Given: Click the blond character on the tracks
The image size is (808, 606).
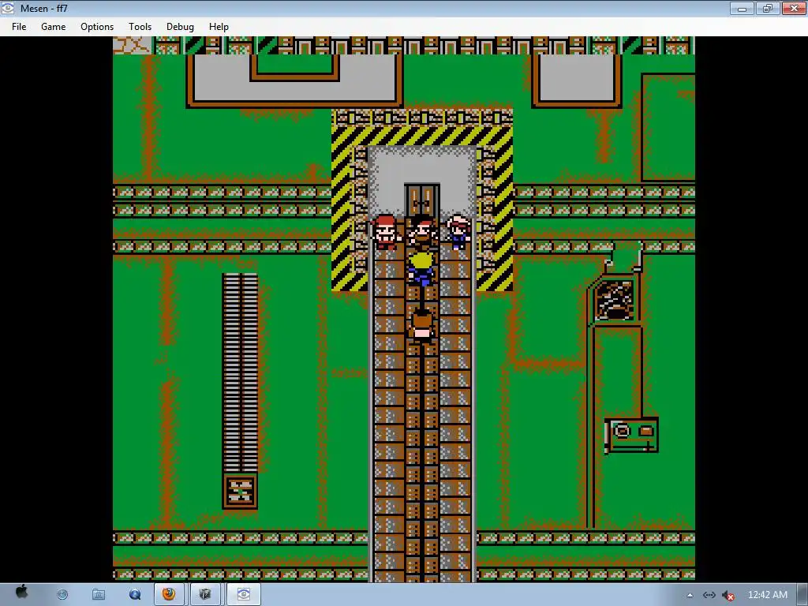Looking at the screenshot, I should [421, 268].
